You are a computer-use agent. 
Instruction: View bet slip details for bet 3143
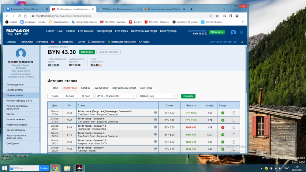(234, 113)
